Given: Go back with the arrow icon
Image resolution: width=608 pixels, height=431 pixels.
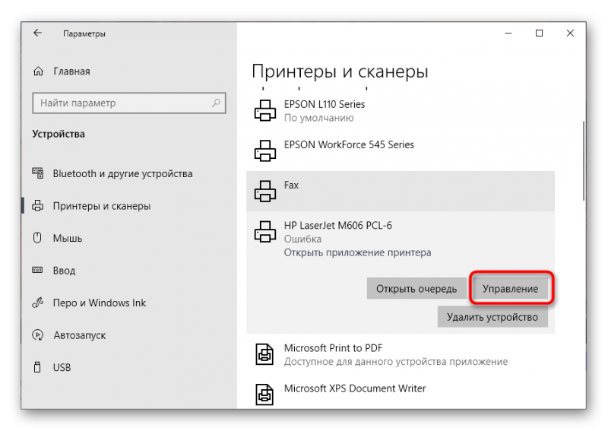Looking at the screenshot, I should click(x=37, y=33).
